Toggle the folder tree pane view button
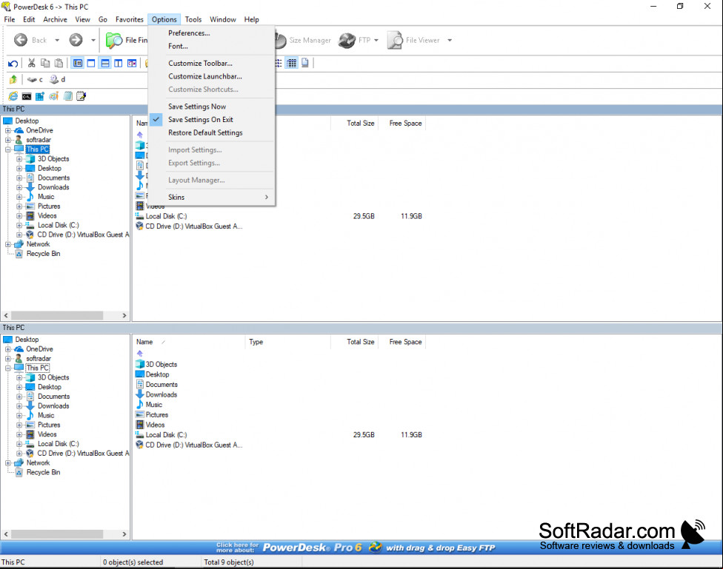 coord(78,63)
